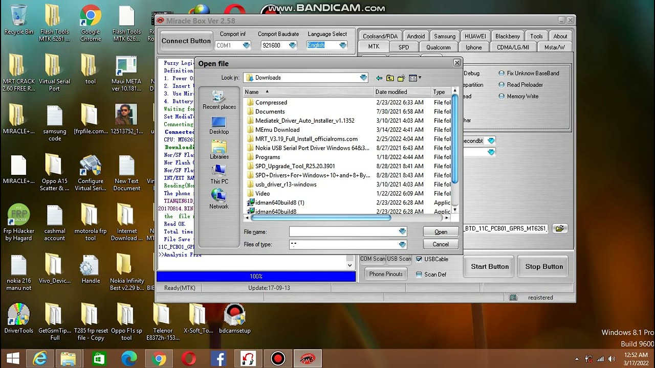Open Libraries in places bar
655x368 pixels.
point(219,150)
